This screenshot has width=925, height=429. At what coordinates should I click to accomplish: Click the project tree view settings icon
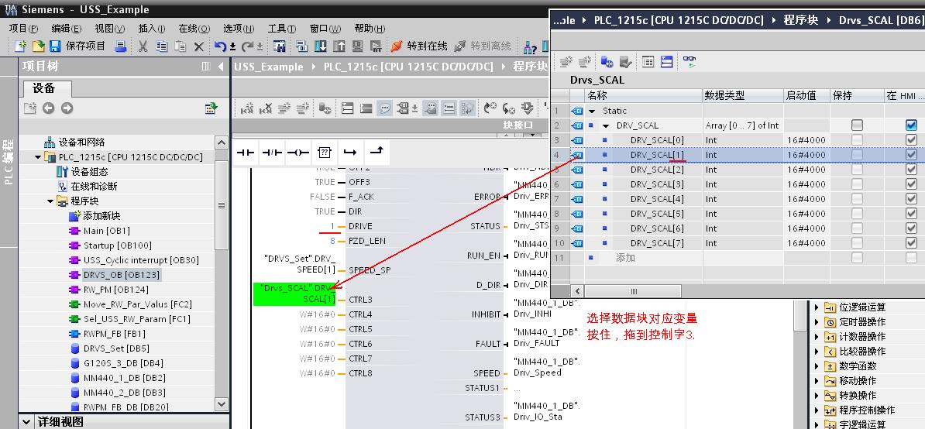[211, 108]
